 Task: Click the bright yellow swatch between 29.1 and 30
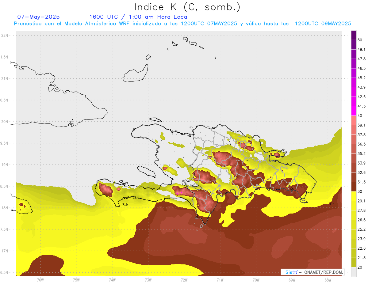coord(354,196)
